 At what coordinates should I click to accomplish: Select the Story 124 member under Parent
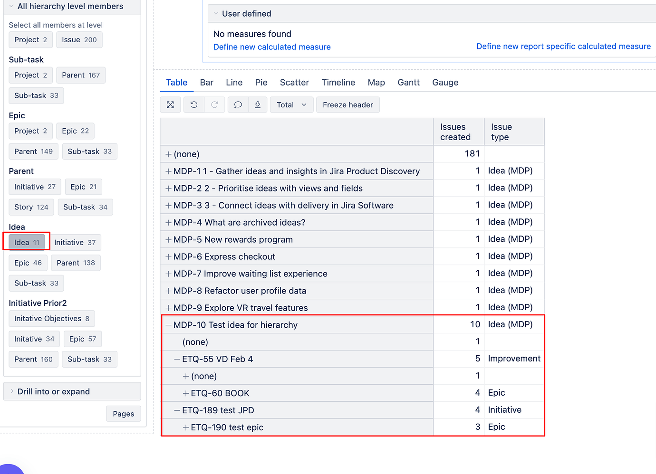point(31,207)
